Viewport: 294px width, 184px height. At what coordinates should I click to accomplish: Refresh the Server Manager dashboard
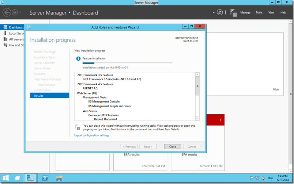(x=220, y=12)
